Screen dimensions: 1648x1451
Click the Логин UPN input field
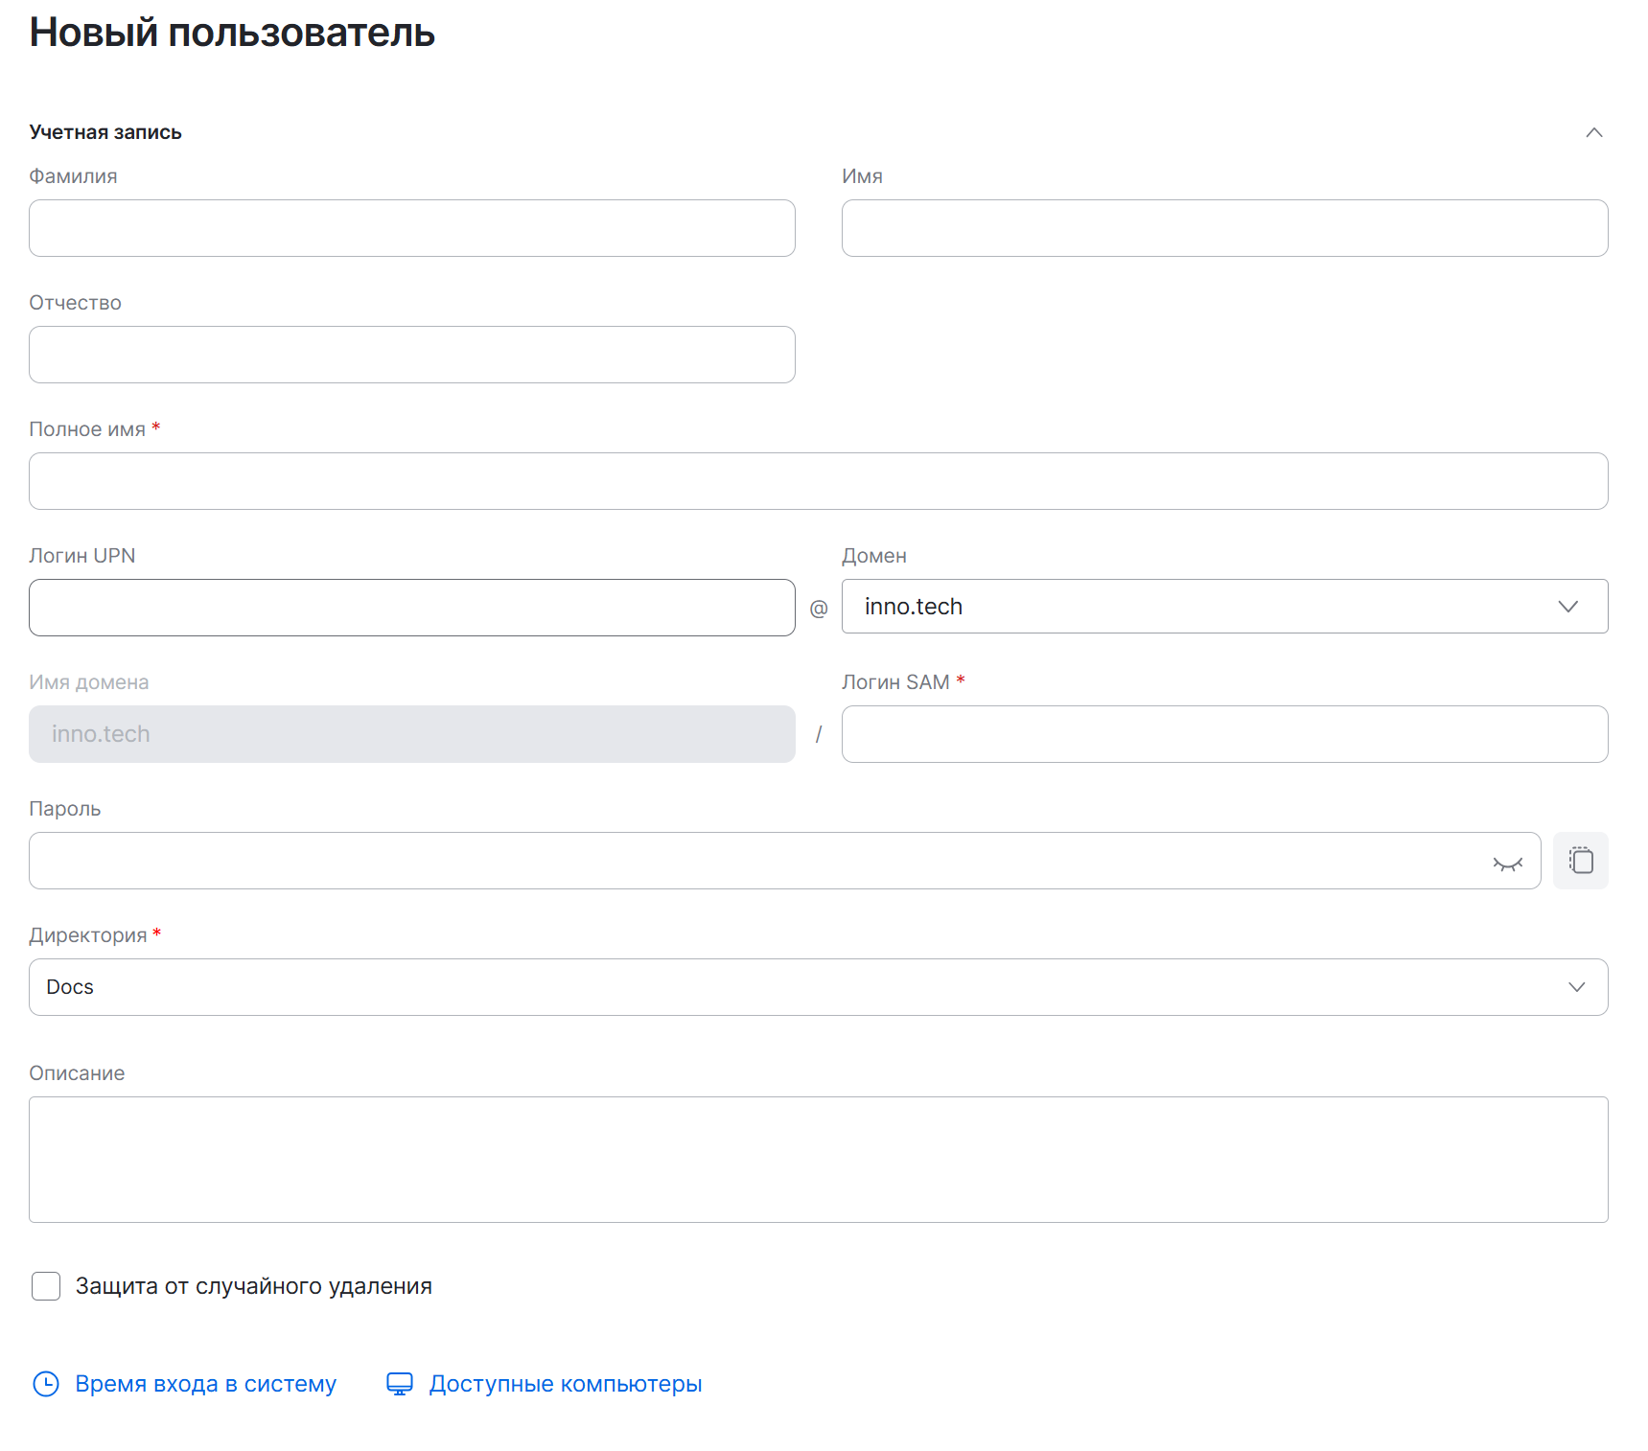[411, 608]
